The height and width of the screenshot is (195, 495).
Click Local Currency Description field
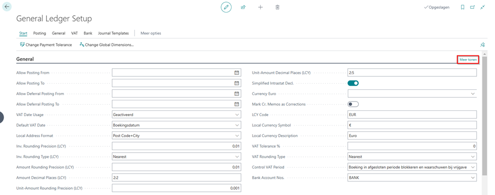coord(412,136)
